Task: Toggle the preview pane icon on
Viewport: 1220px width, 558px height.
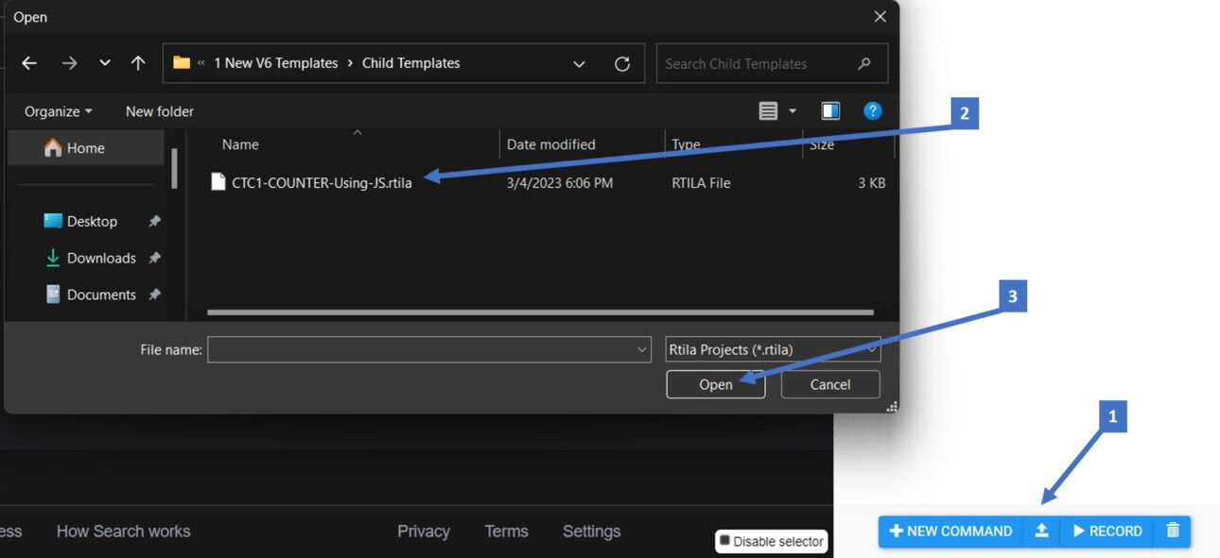Action: (829, 110)
